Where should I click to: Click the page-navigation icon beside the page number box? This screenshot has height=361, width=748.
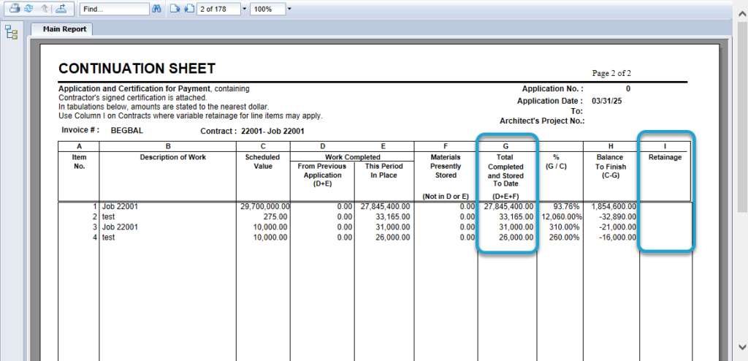[x=189, y=9]
